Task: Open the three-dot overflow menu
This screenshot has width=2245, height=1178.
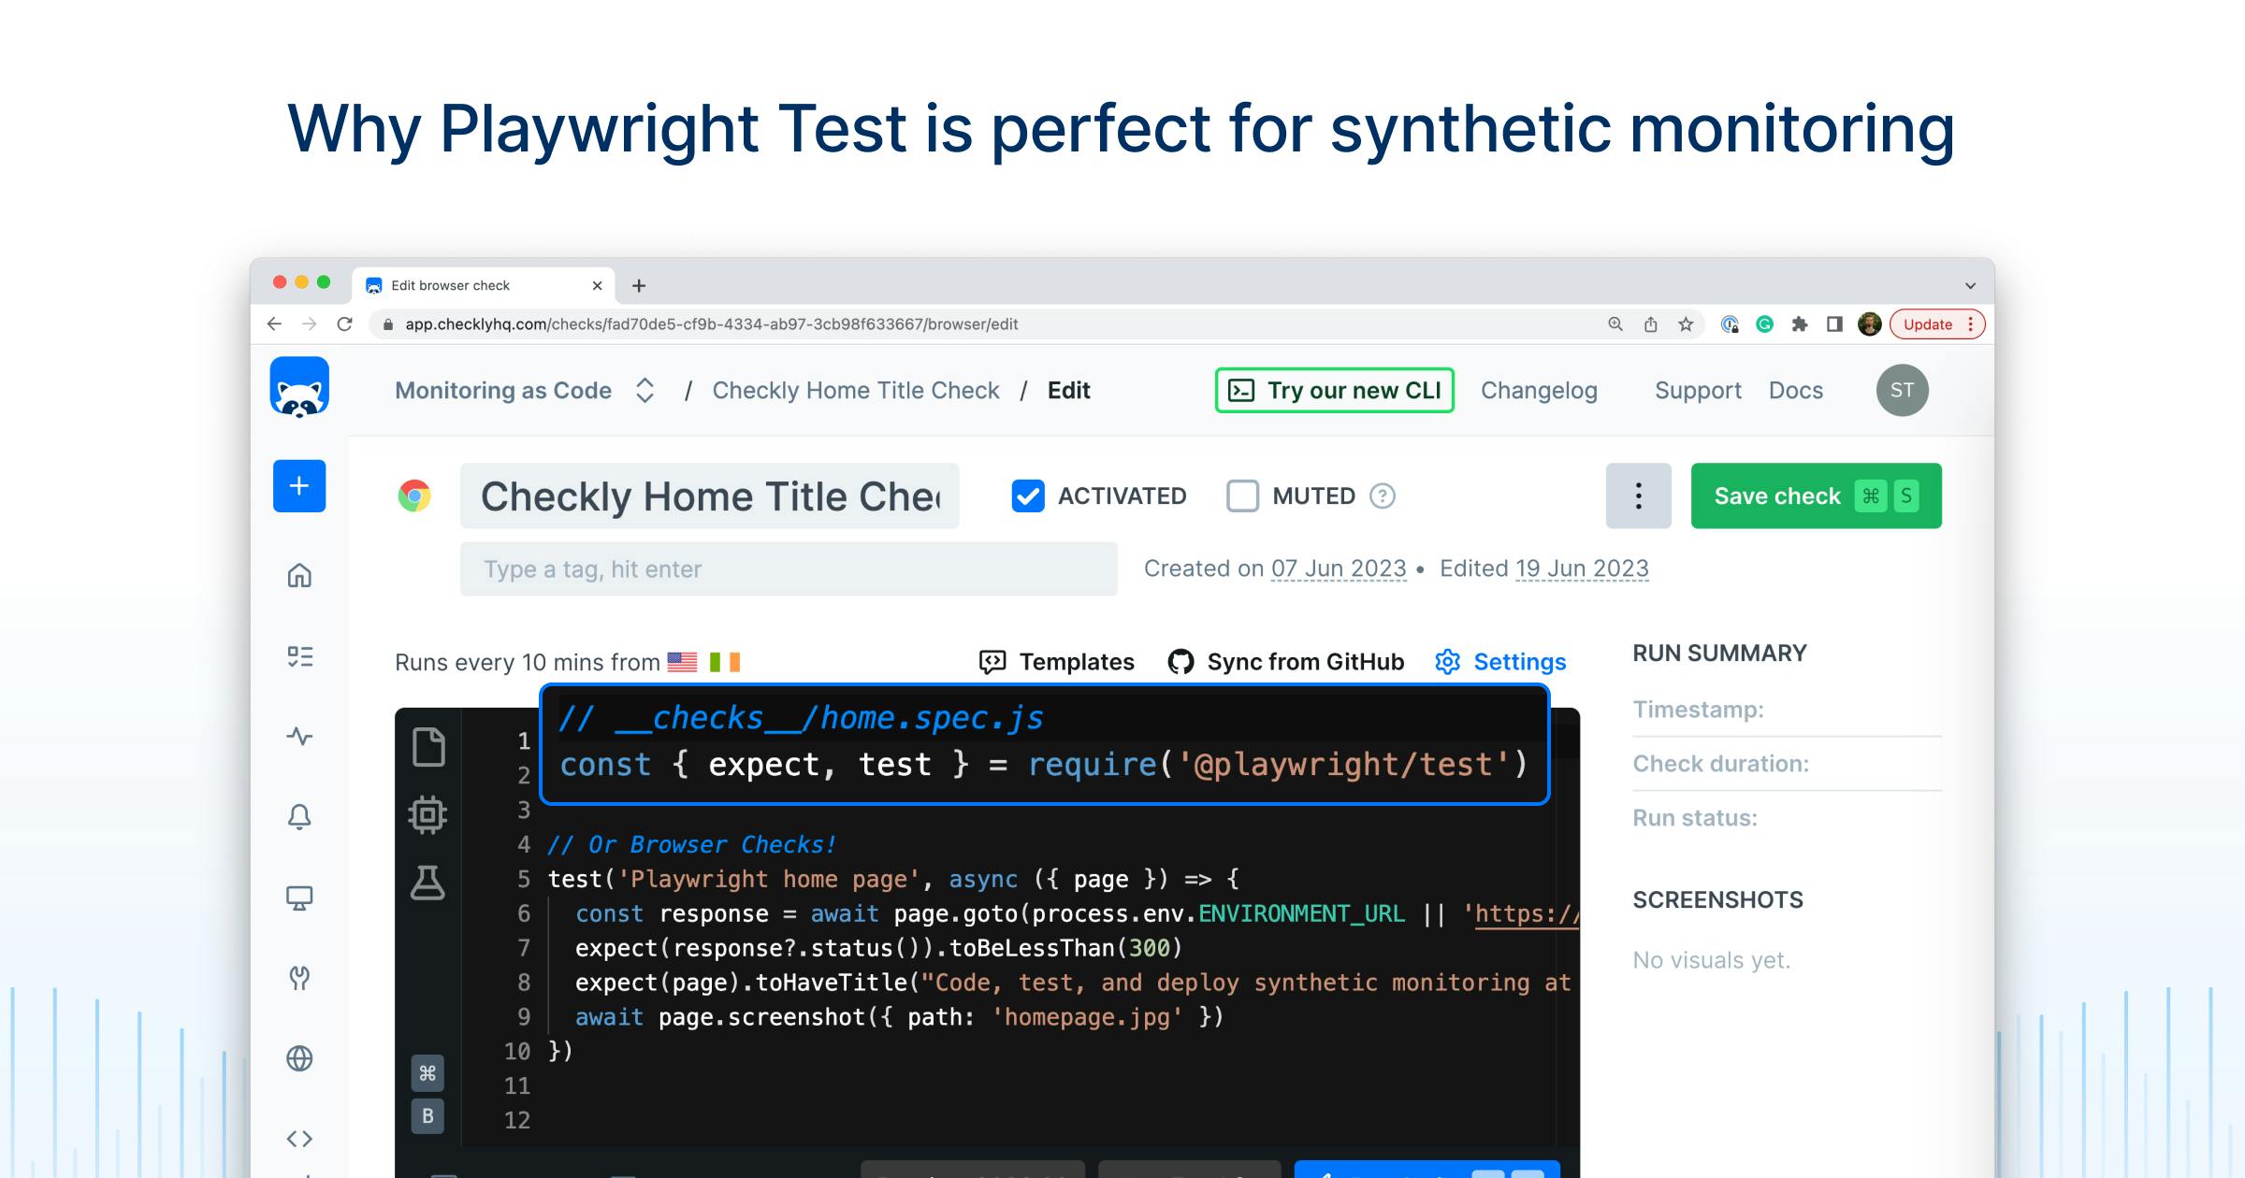Action: (1638, 496)
